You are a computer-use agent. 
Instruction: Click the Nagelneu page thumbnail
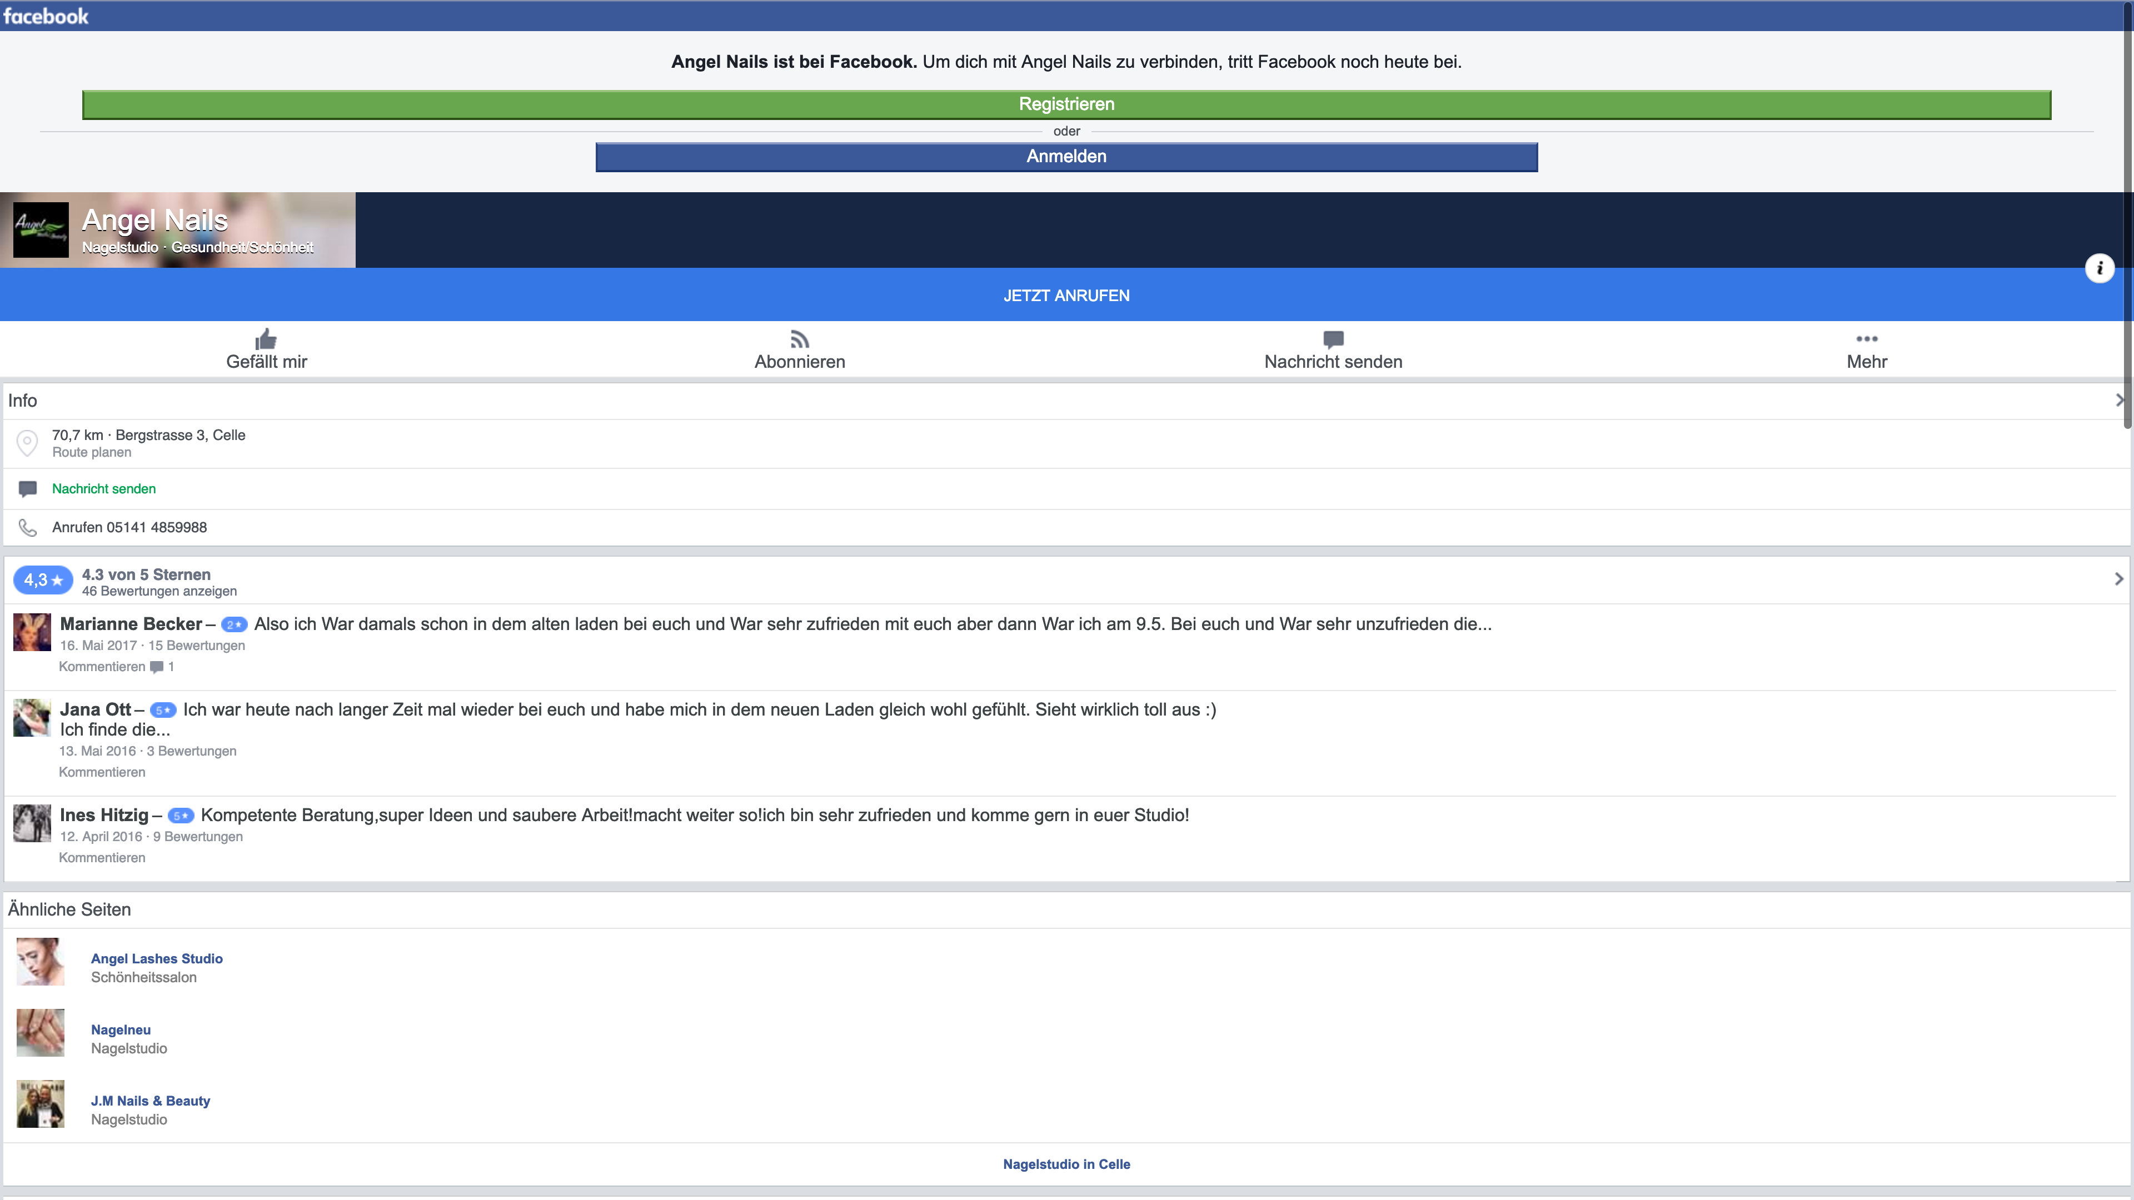[x=41, y=1033]
